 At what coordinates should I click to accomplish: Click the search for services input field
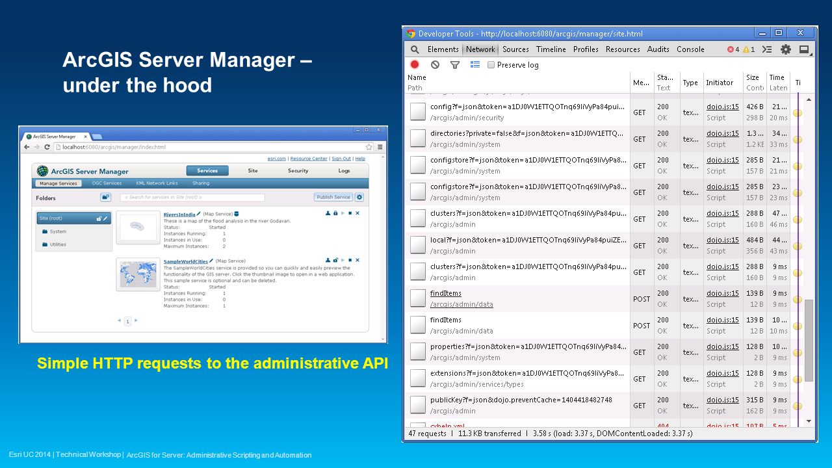pyautogui.click(x=194, y=197)
